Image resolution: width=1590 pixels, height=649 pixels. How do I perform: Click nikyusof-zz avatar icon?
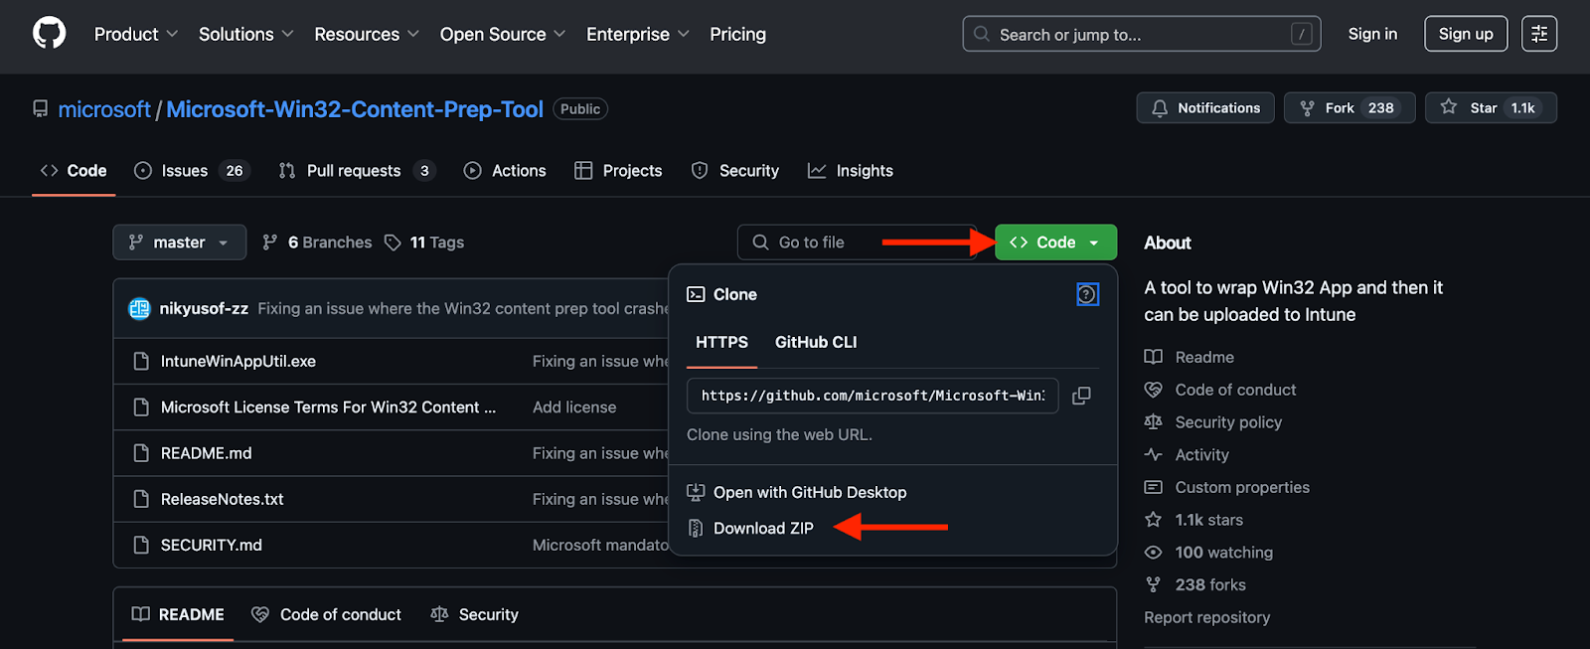pos(139,309)
